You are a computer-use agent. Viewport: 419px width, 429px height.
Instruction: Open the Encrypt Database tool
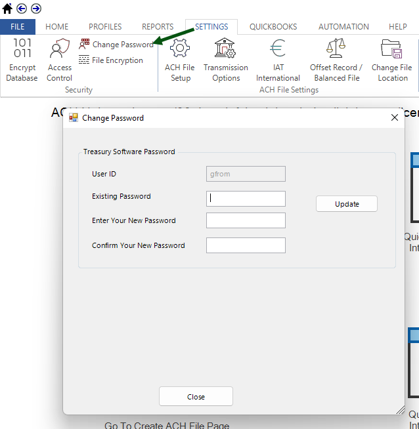22,60
